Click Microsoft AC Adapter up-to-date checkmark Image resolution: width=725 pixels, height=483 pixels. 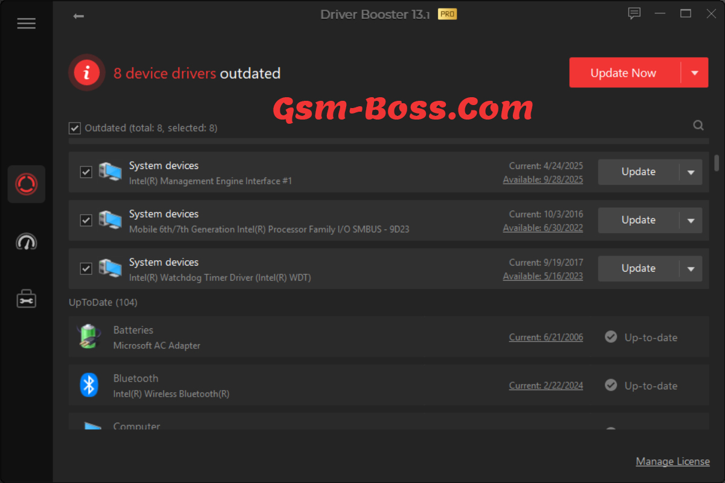click(611, 337)
